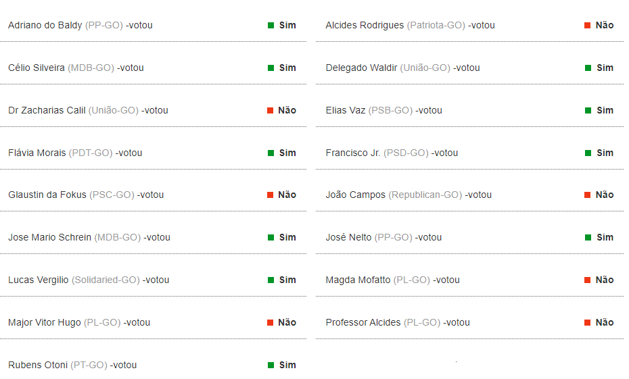This screenshot has height=379, width=629.
Task: Click red square for Magda Mofatto
Action: (588, 280)
